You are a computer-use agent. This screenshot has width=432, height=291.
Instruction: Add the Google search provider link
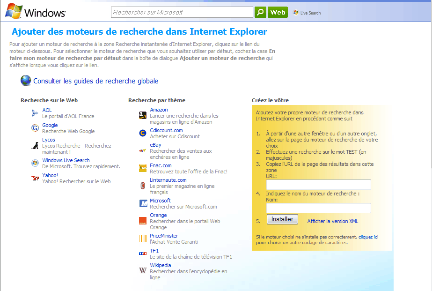coord(50,125)
